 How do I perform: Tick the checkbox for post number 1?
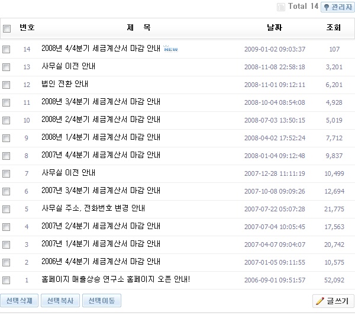(7, 281)
